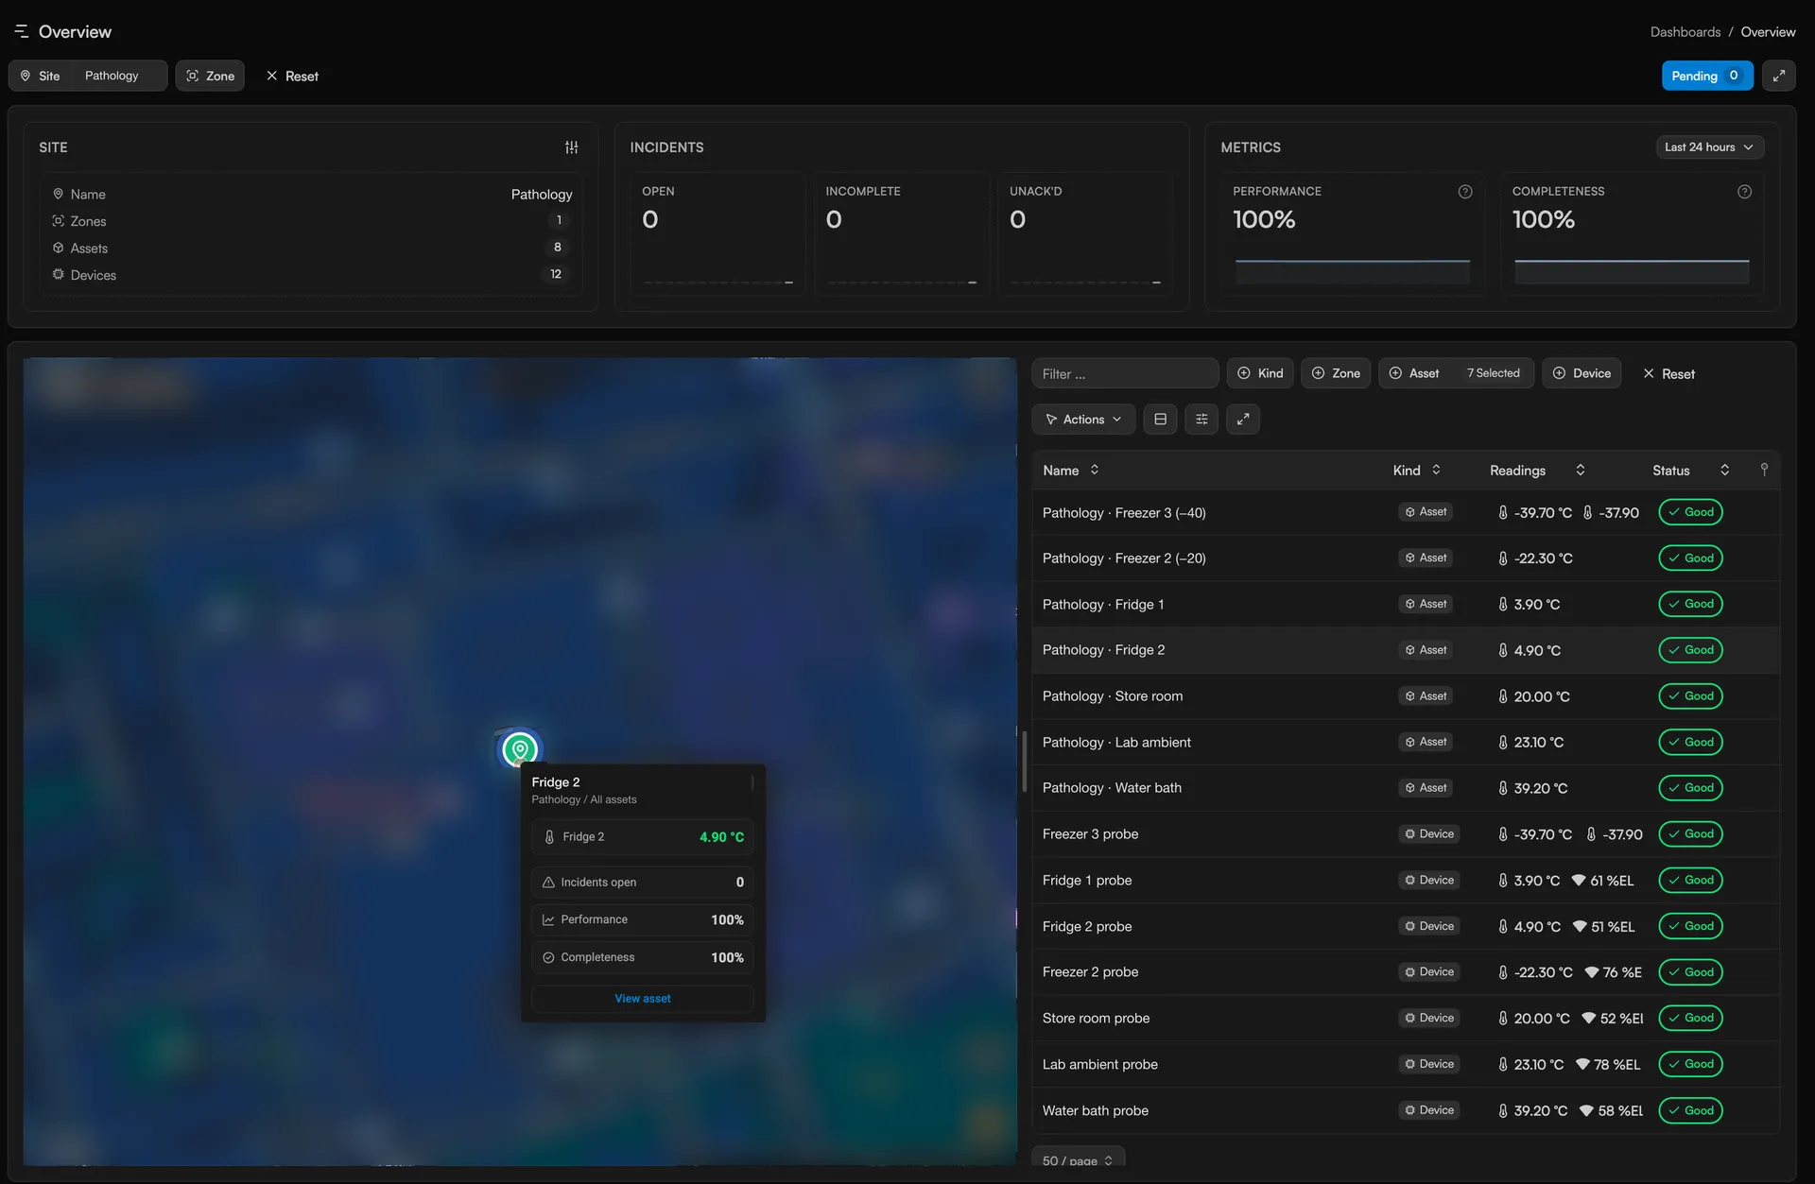Viewport: 1815px width, 1184px height.
Task: Click Good status of Lab ambient probe
Action: [1690, 1064]
